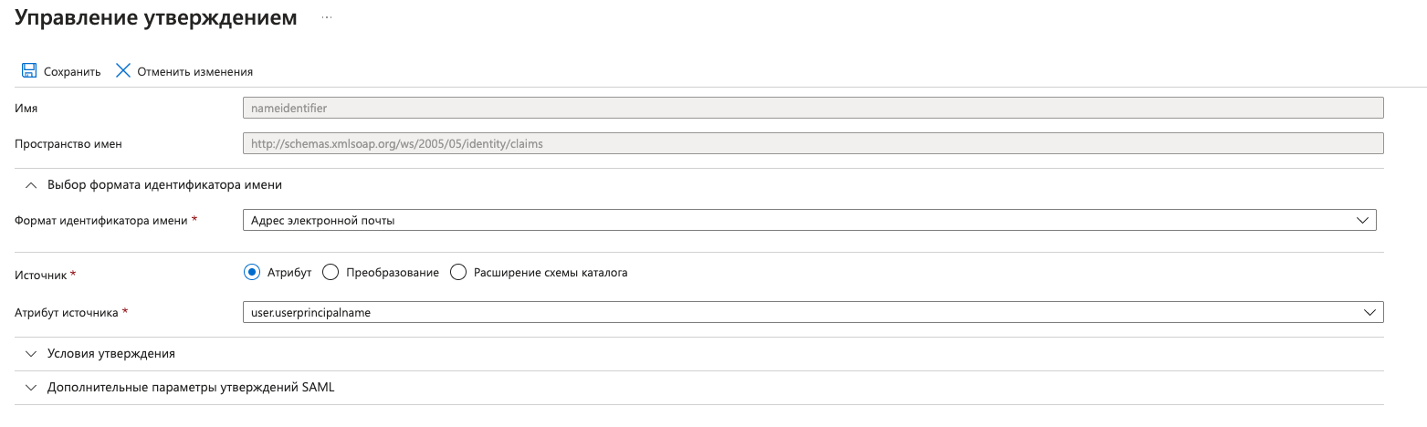Click the collapse chevron for name identifier format
Screen dimensions: 1427x427
32,184
